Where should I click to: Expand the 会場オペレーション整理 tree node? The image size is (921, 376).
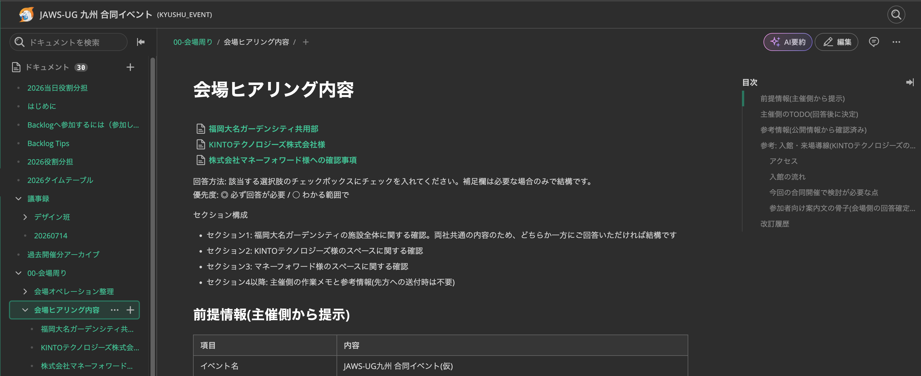click(x=25, y=291)
